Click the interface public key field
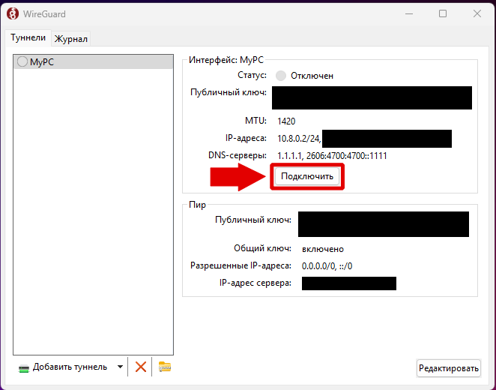496x390 pixels. click(x=372, y=98)
